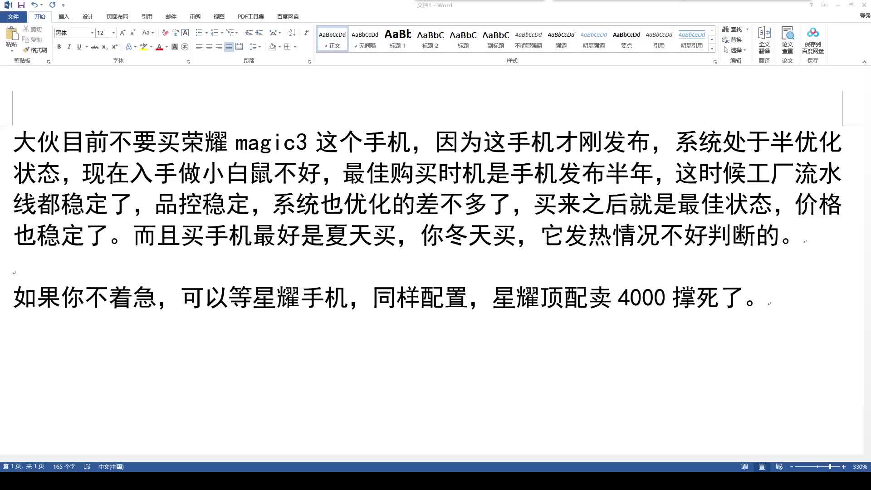871x490 pixels.
Task: Open the File (文件) tab
Action: coord(13,16)
